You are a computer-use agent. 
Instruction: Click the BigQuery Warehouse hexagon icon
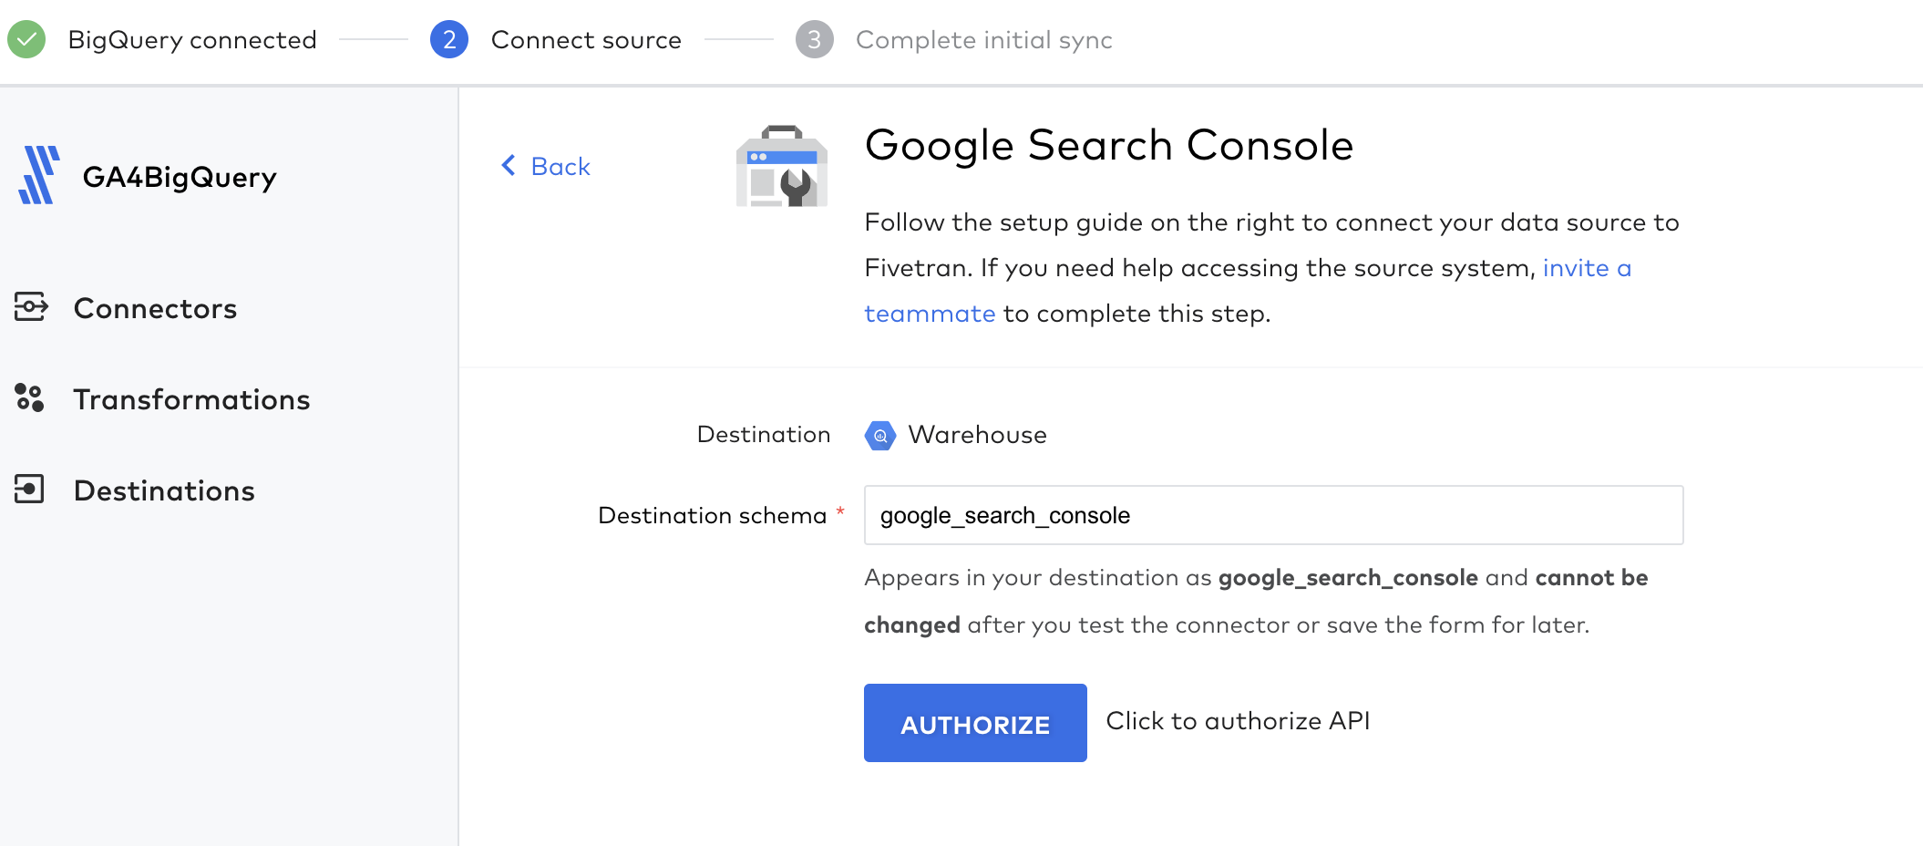pos(880,435)
